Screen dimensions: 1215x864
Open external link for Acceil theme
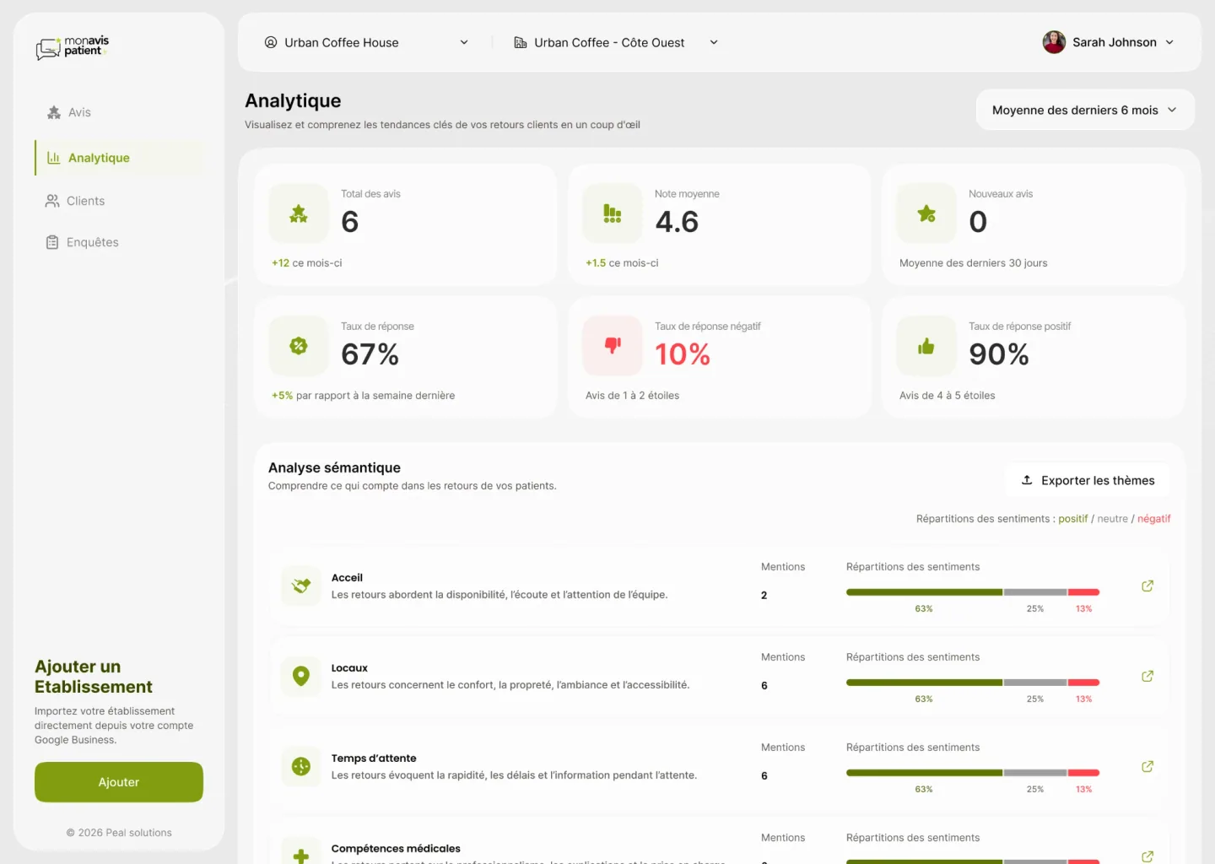point(1147,586)
